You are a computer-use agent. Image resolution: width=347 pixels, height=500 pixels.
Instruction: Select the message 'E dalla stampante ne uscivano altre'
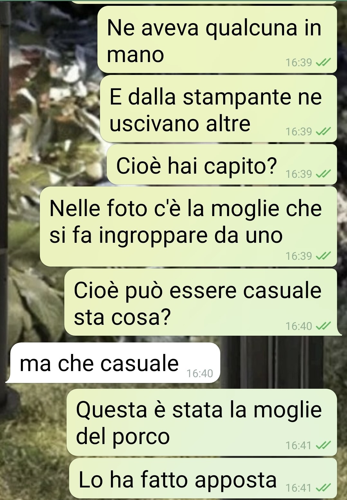[x=218, y=109]
